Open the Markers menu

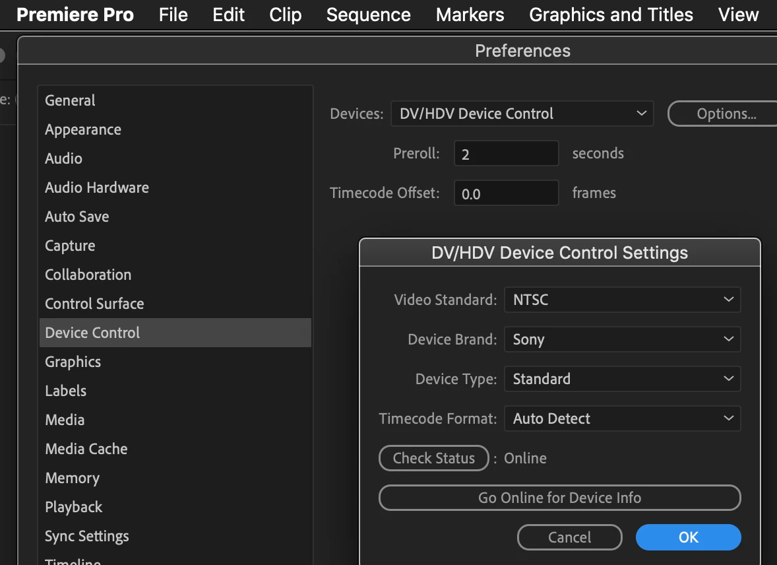pyautogui.click(x=470, y=15)
